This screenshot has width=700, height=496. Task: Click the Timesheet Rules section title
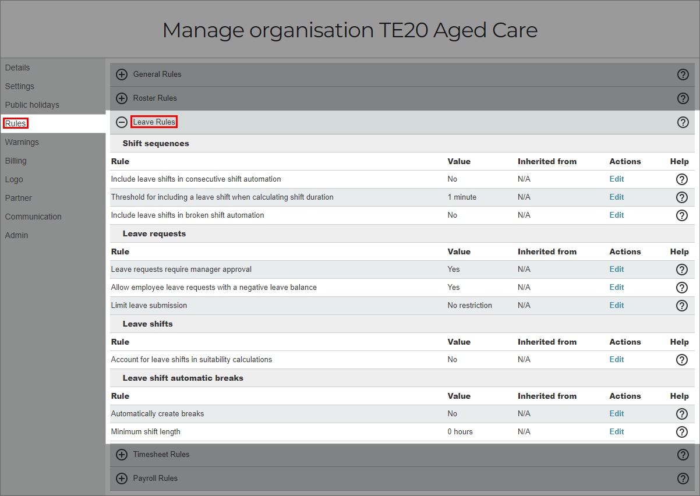click(161, 454)
